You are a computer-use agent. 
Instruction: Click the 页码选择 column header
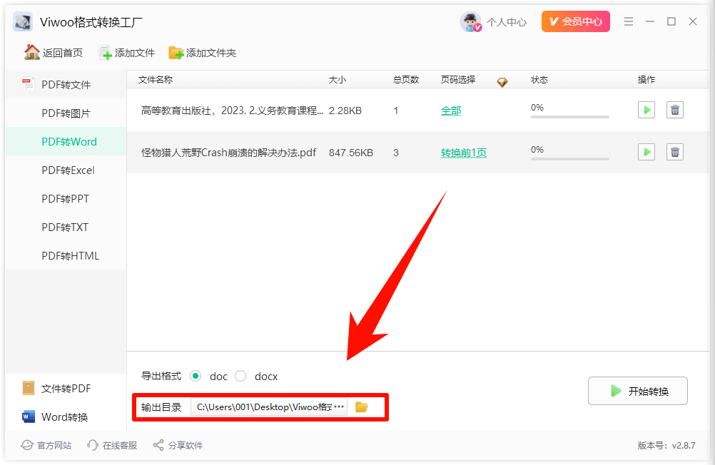click(x=458, y=80)
